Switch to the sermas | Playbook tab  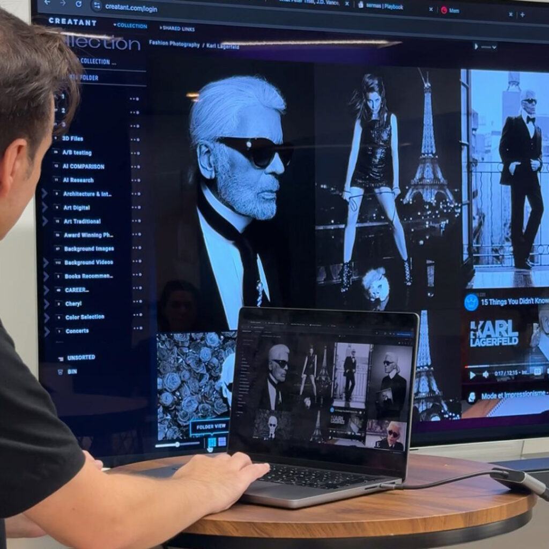coord(381,6)
